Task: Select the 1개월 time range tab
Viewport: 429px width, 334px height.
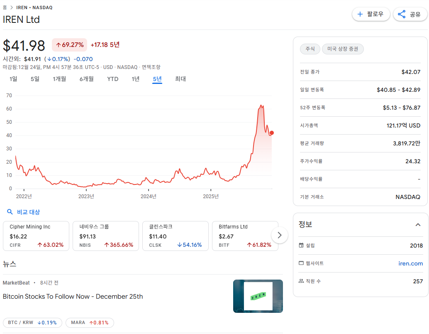Action: click(x=59, y=79)
